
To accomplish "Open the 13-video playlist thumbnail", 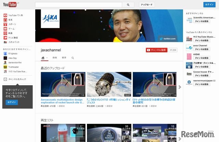I will (155, 133).
